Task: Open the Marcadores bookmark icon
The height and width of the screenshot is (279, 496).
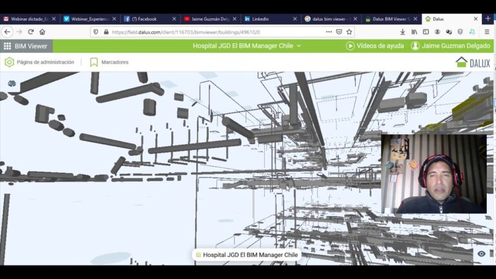Action: [94, 62]
